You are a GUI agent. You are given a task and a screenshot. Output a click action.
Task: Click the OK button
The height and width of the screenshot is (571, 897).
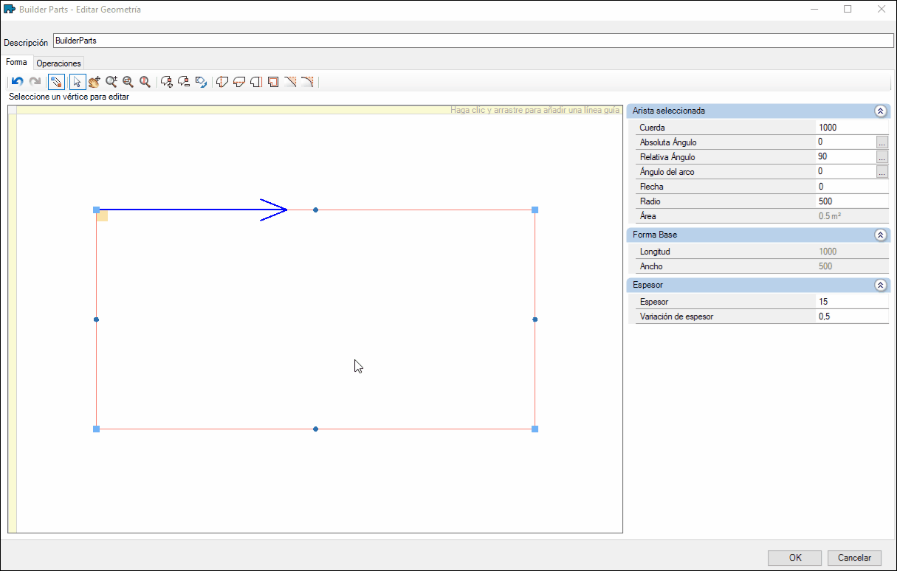click(795, 558)
